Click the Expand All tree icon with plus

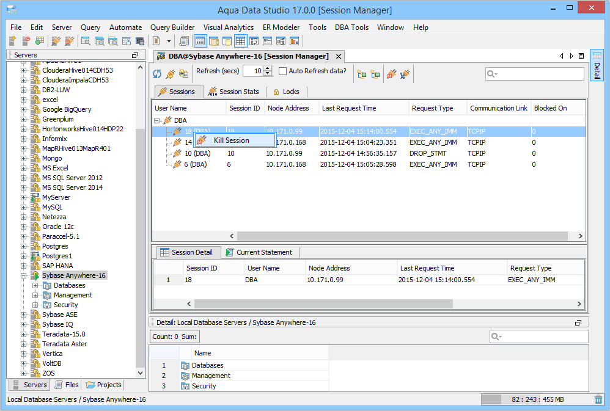[362, 74]
